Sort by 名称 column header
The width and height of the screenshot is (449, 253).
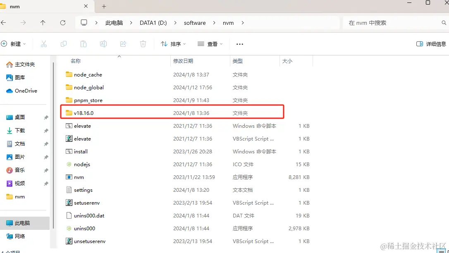[76, 61]
